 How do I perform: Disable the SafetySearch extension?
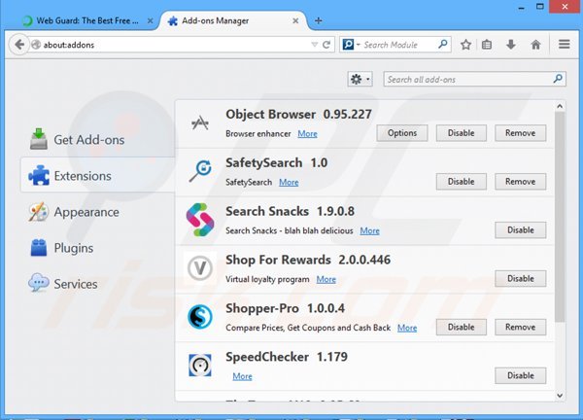point(461,182)
